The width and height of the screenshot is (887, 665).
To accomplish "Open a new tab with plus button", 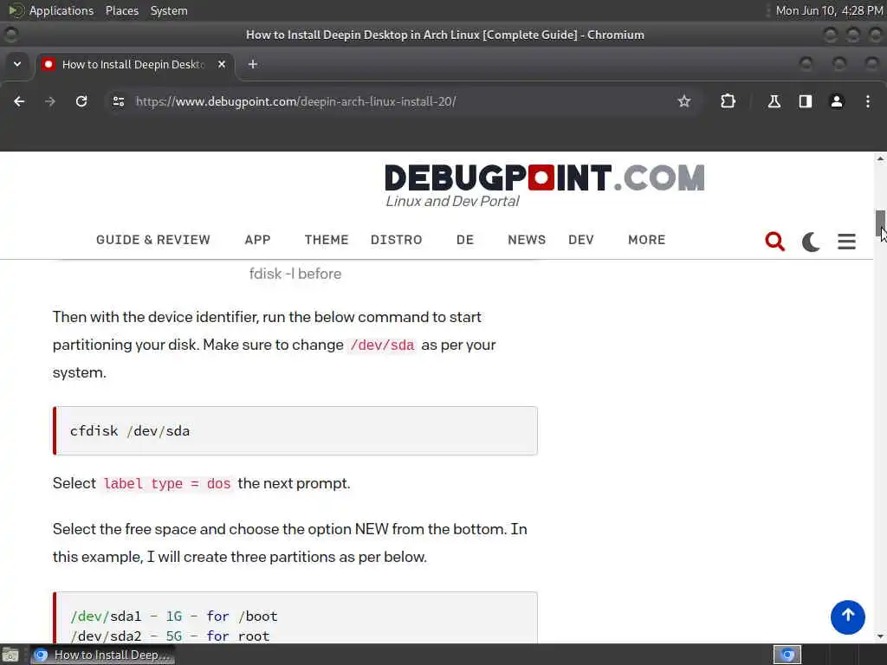I will (x=253, y=64).
